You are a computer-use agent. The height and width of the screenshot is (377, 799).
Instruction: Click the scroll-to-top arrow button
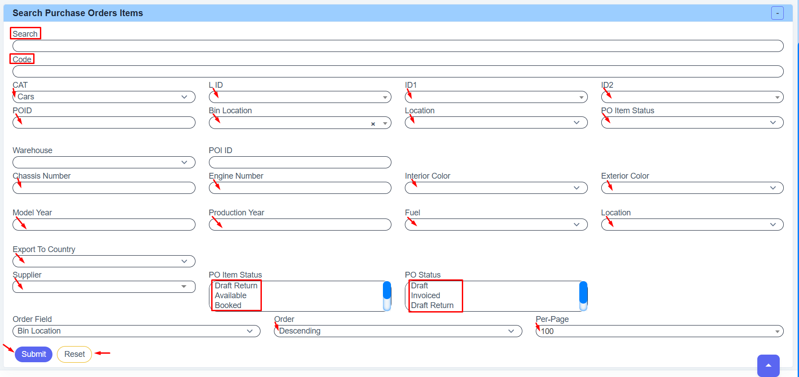[768, 365]
